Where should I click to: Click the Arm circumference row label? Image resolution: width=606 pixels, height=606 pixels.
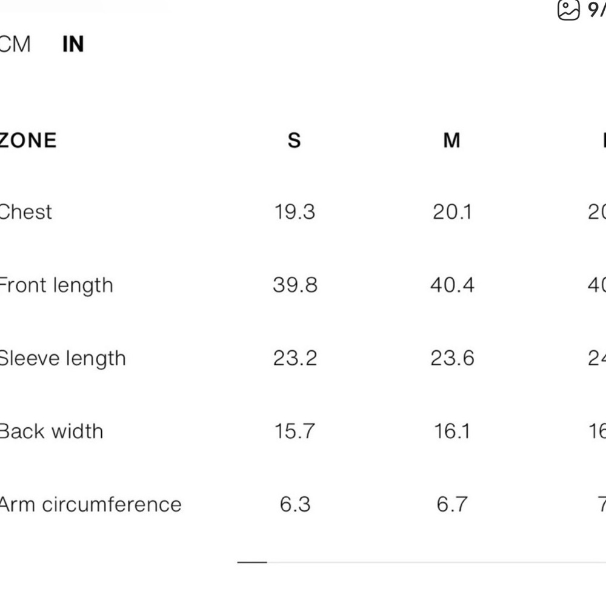tap(90, 504)
